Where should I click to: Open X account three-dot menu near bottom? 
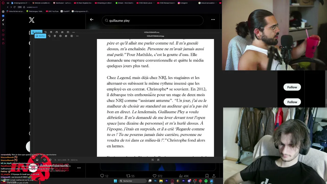point(79,168)
